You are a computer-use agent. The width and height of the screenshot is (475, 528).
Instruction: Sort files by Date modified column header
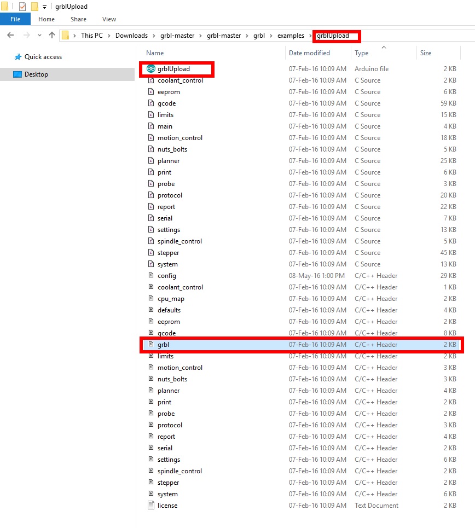[309, 53]
